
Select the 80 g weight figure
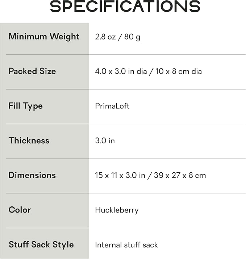[x=132, y=37]
